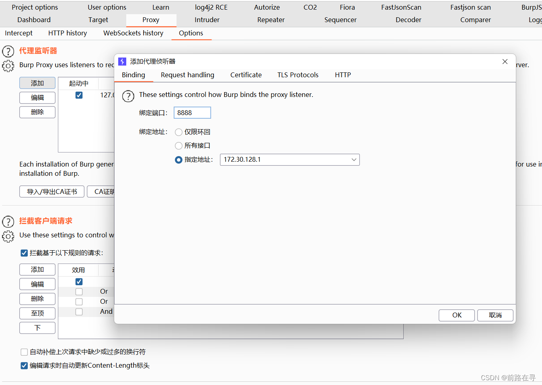Open Fastjson scan extension tab
The width and height of the screenshot is (542, 385).
(x=470, y=7)
